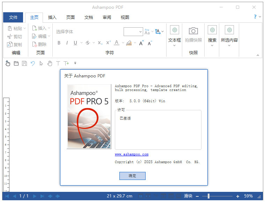
Task: Click the subscript X₂ icon
Action: pyautogui.click(x=100, y=43)
